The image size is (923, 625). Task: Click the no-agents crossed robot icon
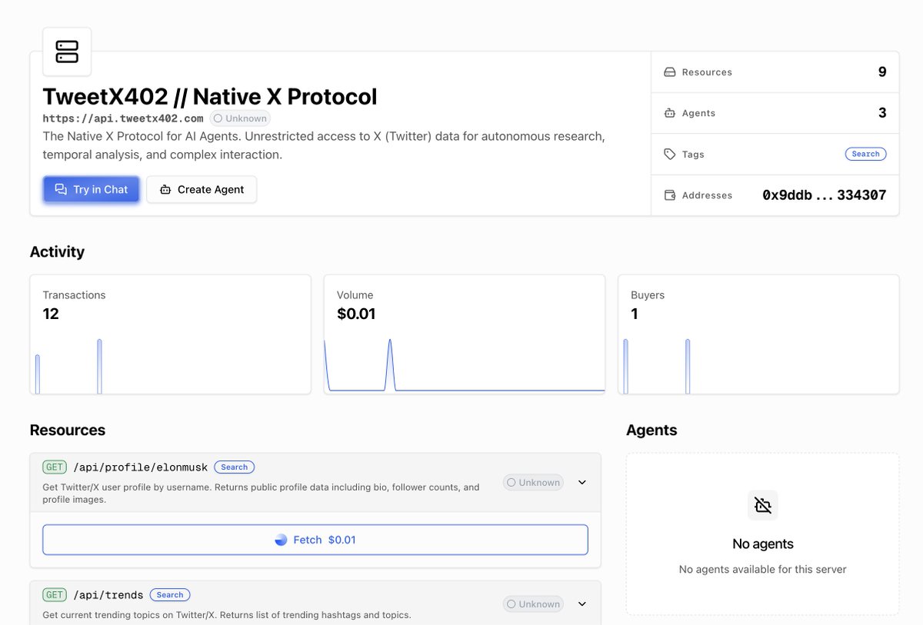coord(762,505)
